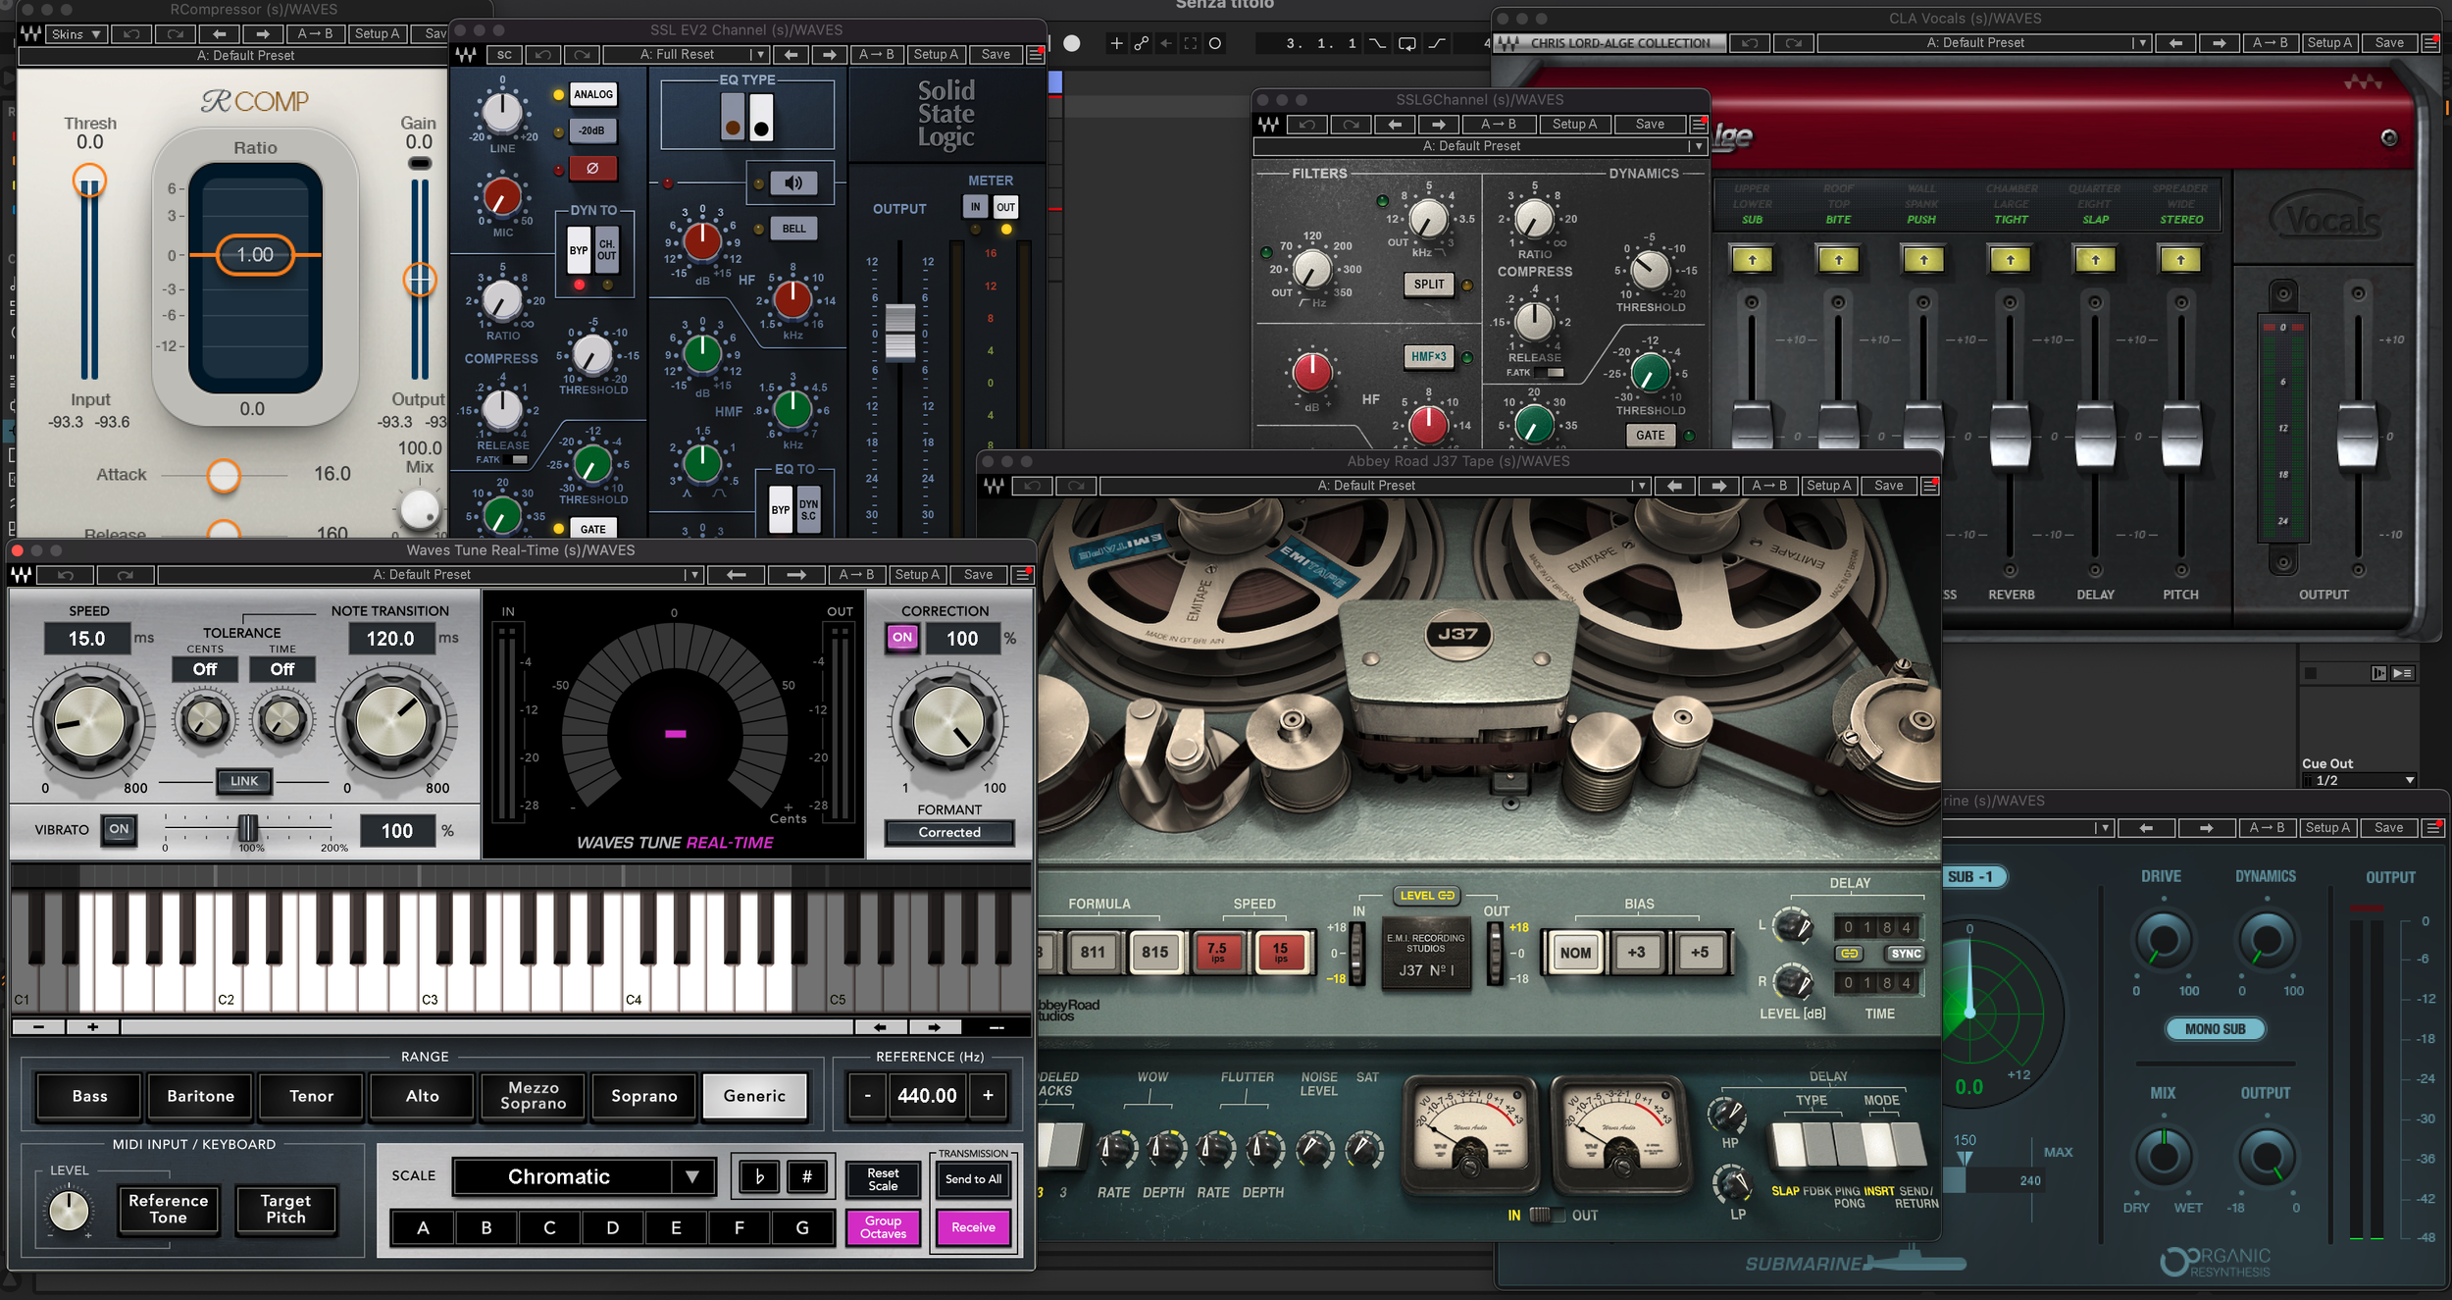This screenshot has width=2452, height=1300.
Task: Toggle SPLIT filter button in SSLGChannel
Action: [1429, 285]
